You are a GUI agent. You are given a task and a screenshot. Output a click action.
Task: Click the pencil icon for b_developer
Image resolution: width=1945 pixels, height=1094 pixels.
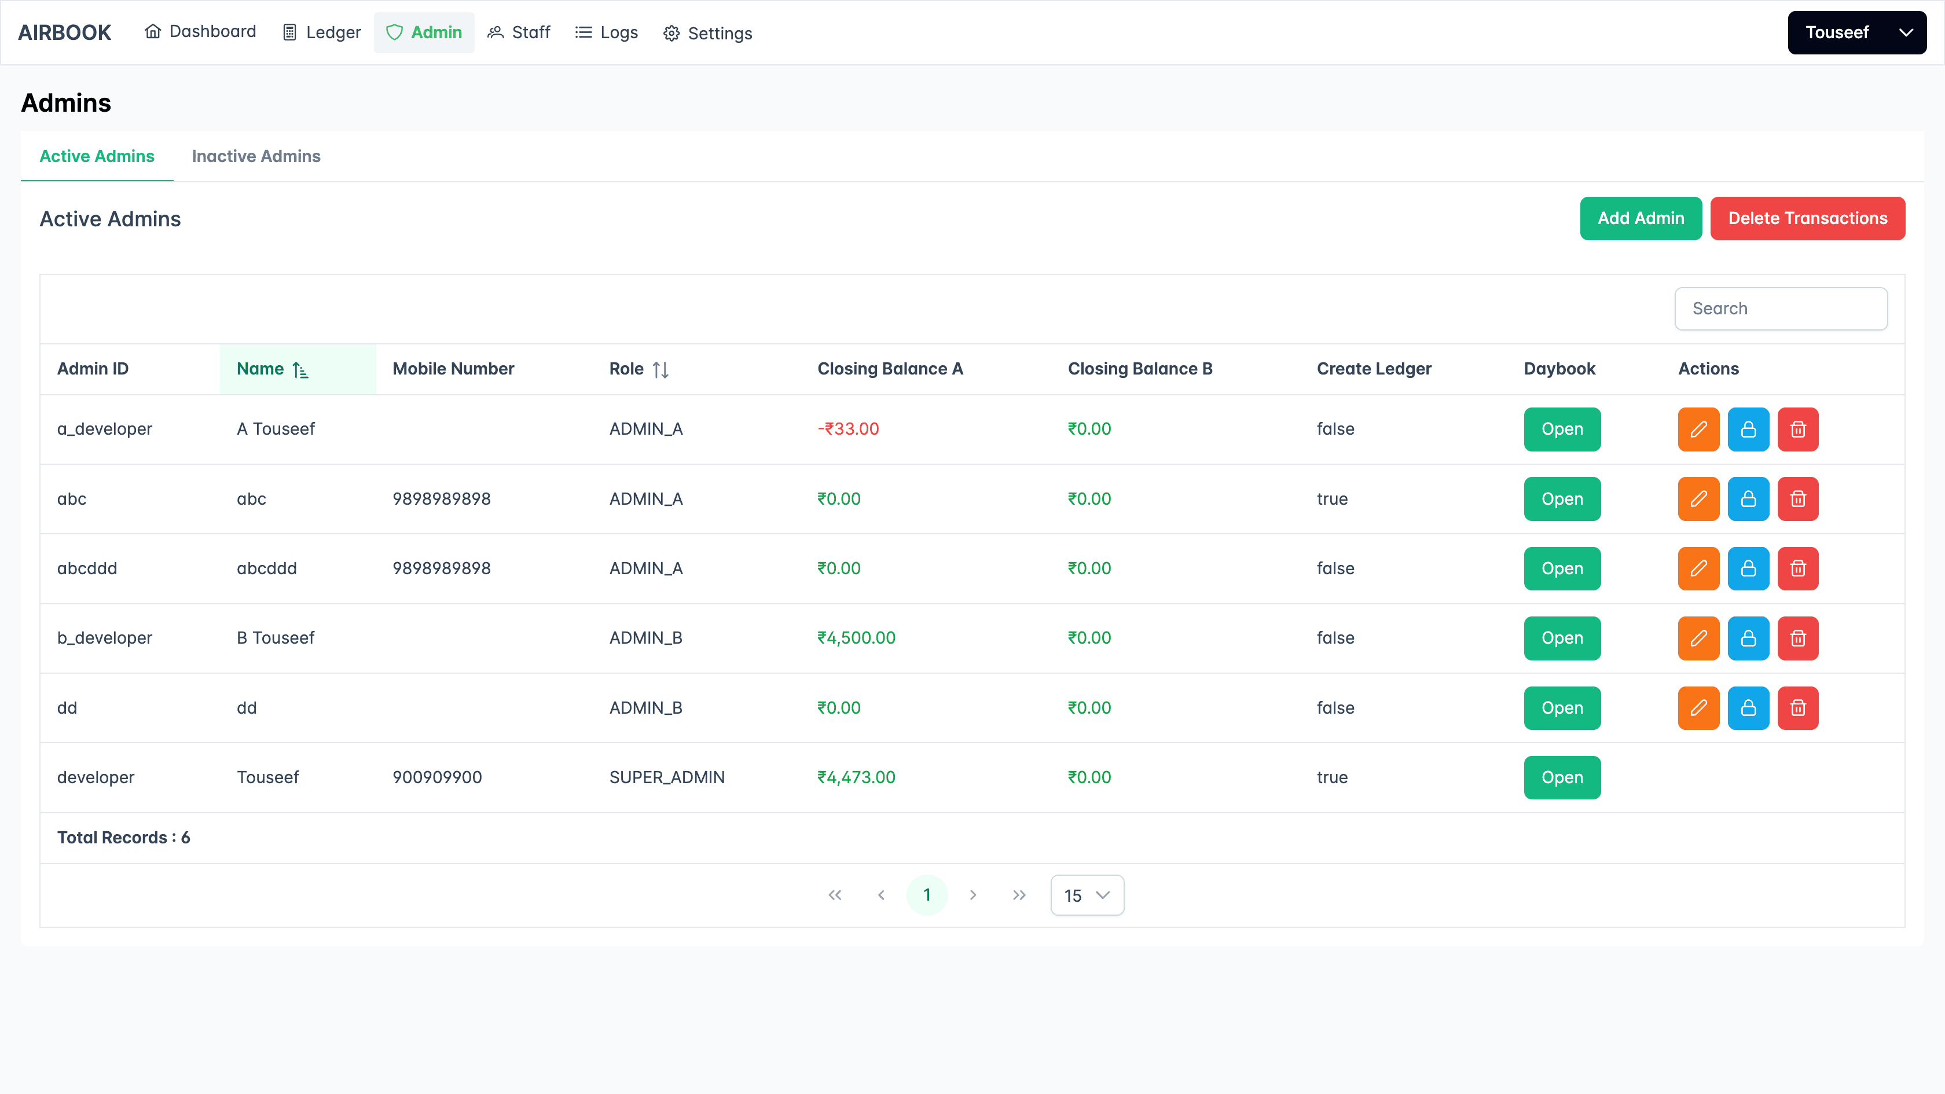pos(1698,638)
